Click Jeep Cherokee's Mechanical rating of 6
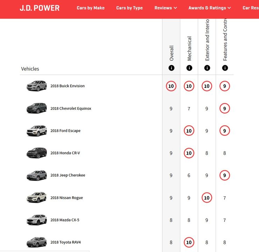 pos(189,175)
